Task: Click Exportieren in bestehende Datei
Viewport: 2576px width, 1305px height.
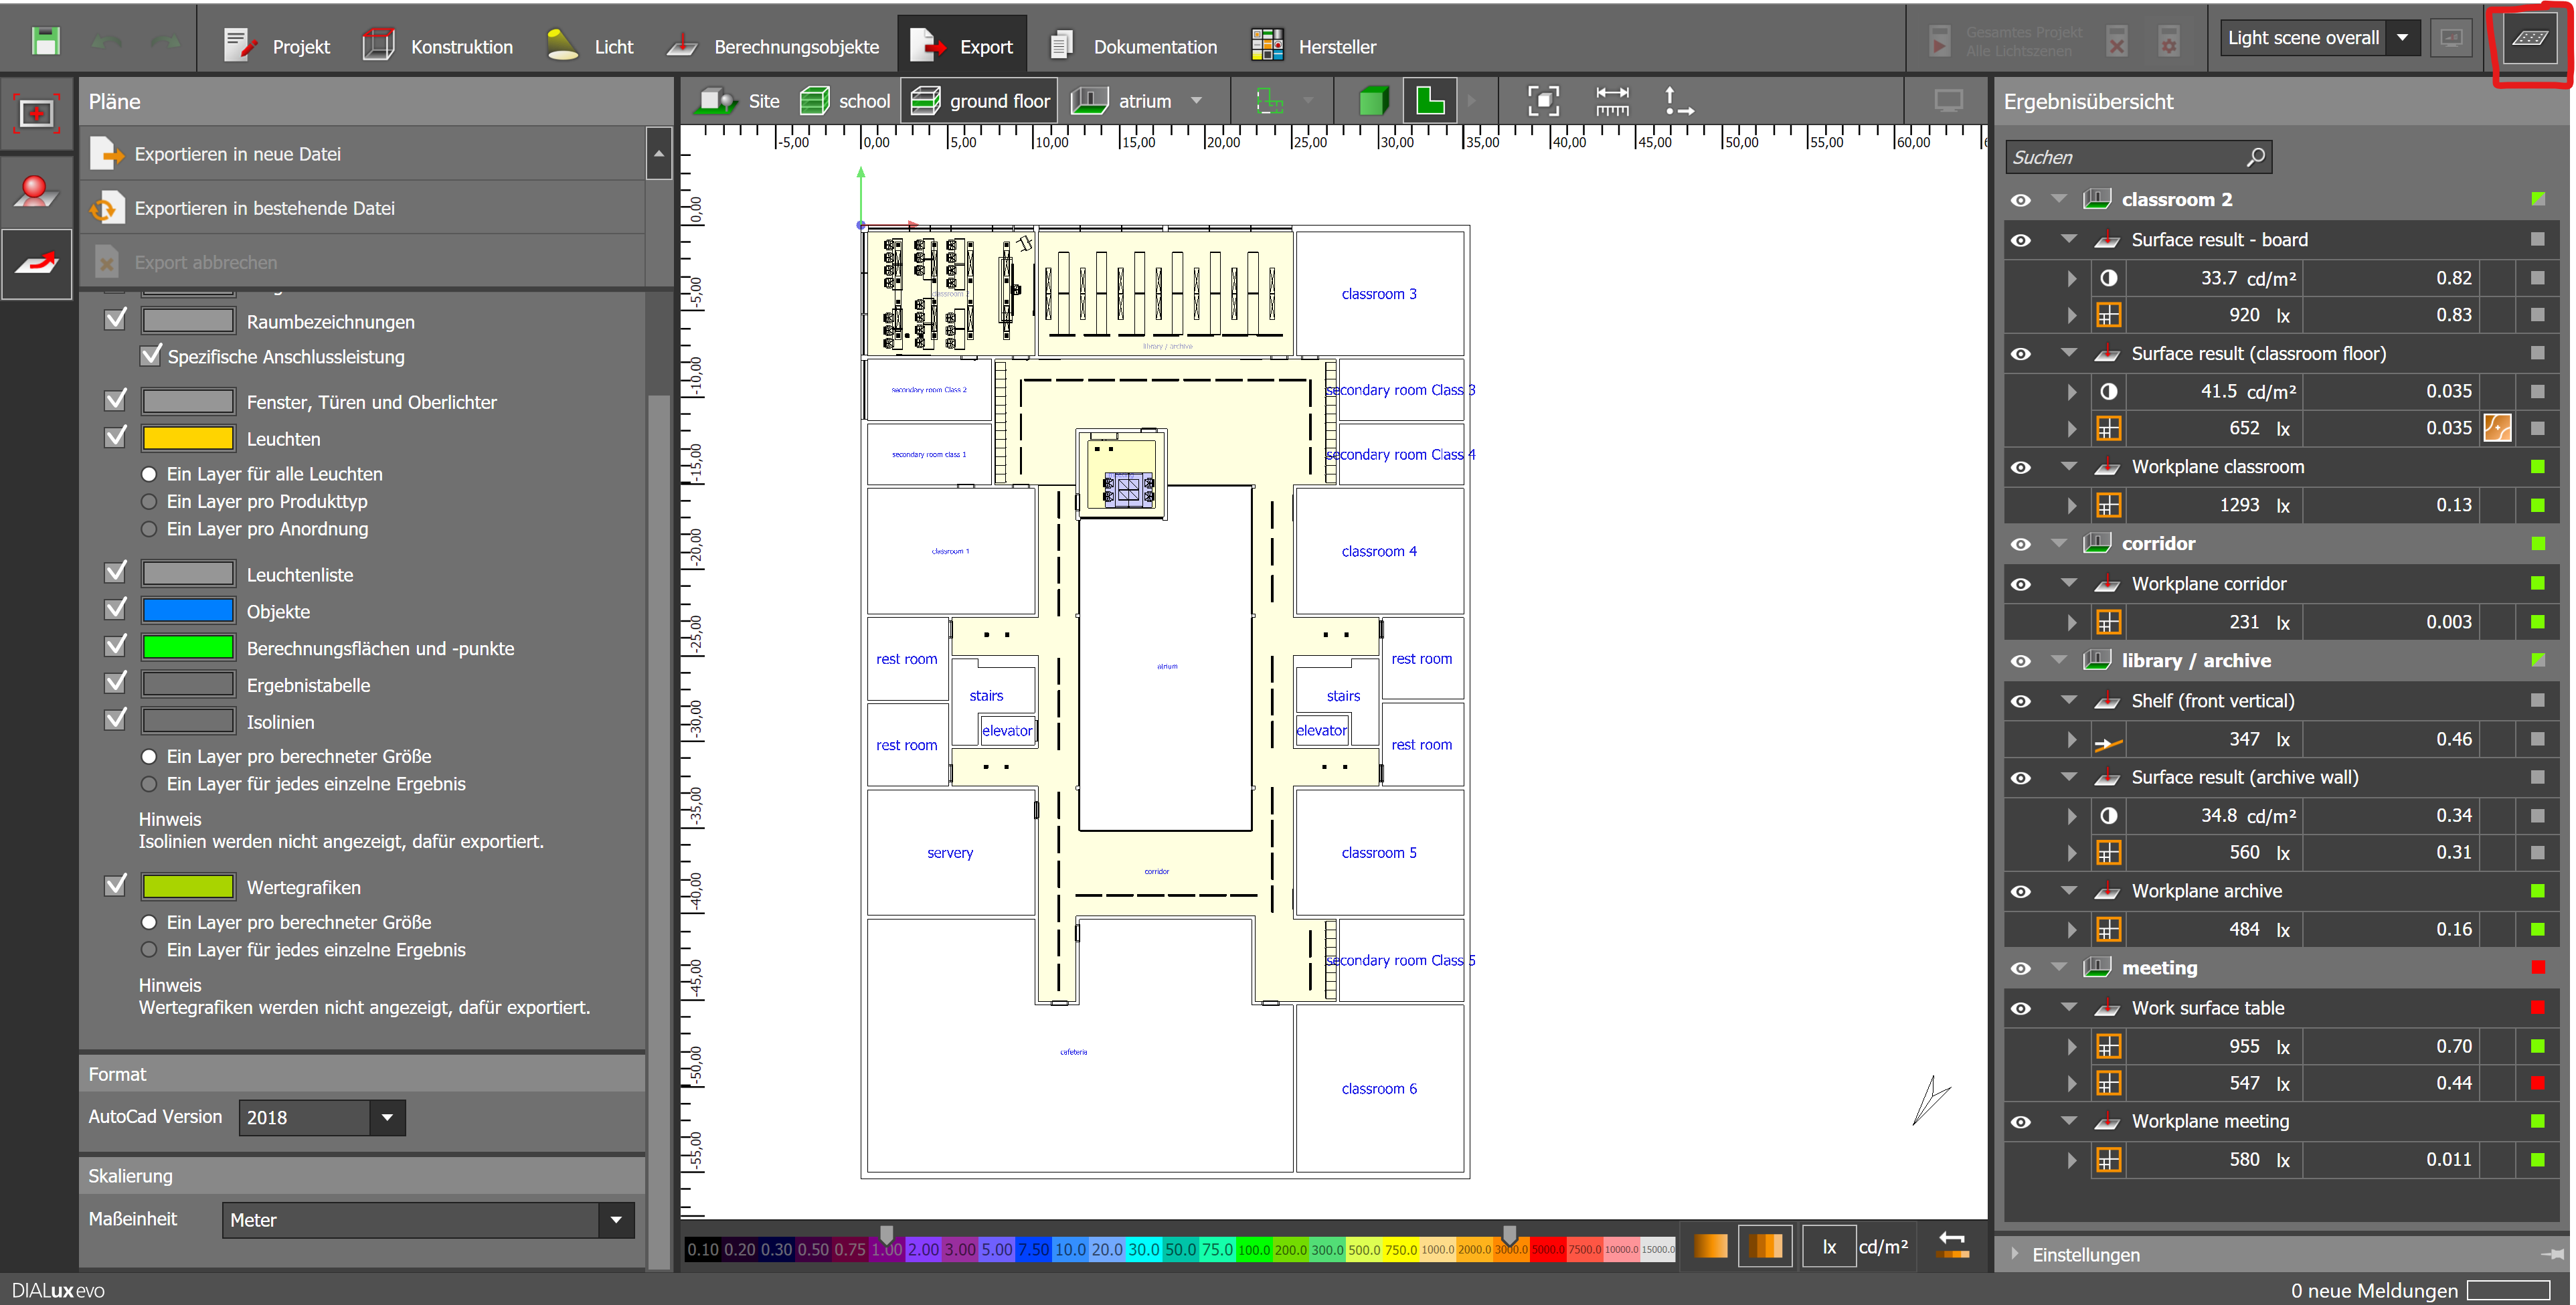Action: coord(264,208)
